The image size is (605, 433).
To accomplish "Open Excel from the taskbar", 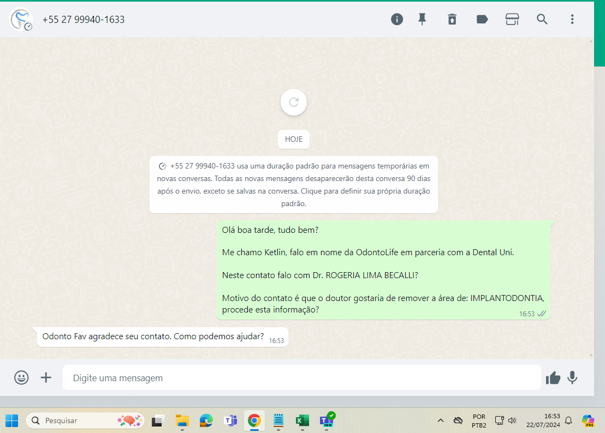I will click(x=302, y=420).
